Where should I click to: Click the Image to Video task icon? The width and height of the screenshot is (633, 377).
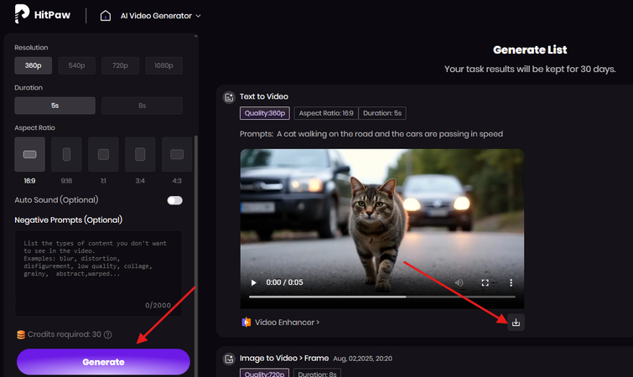click(x=229, y=359)
